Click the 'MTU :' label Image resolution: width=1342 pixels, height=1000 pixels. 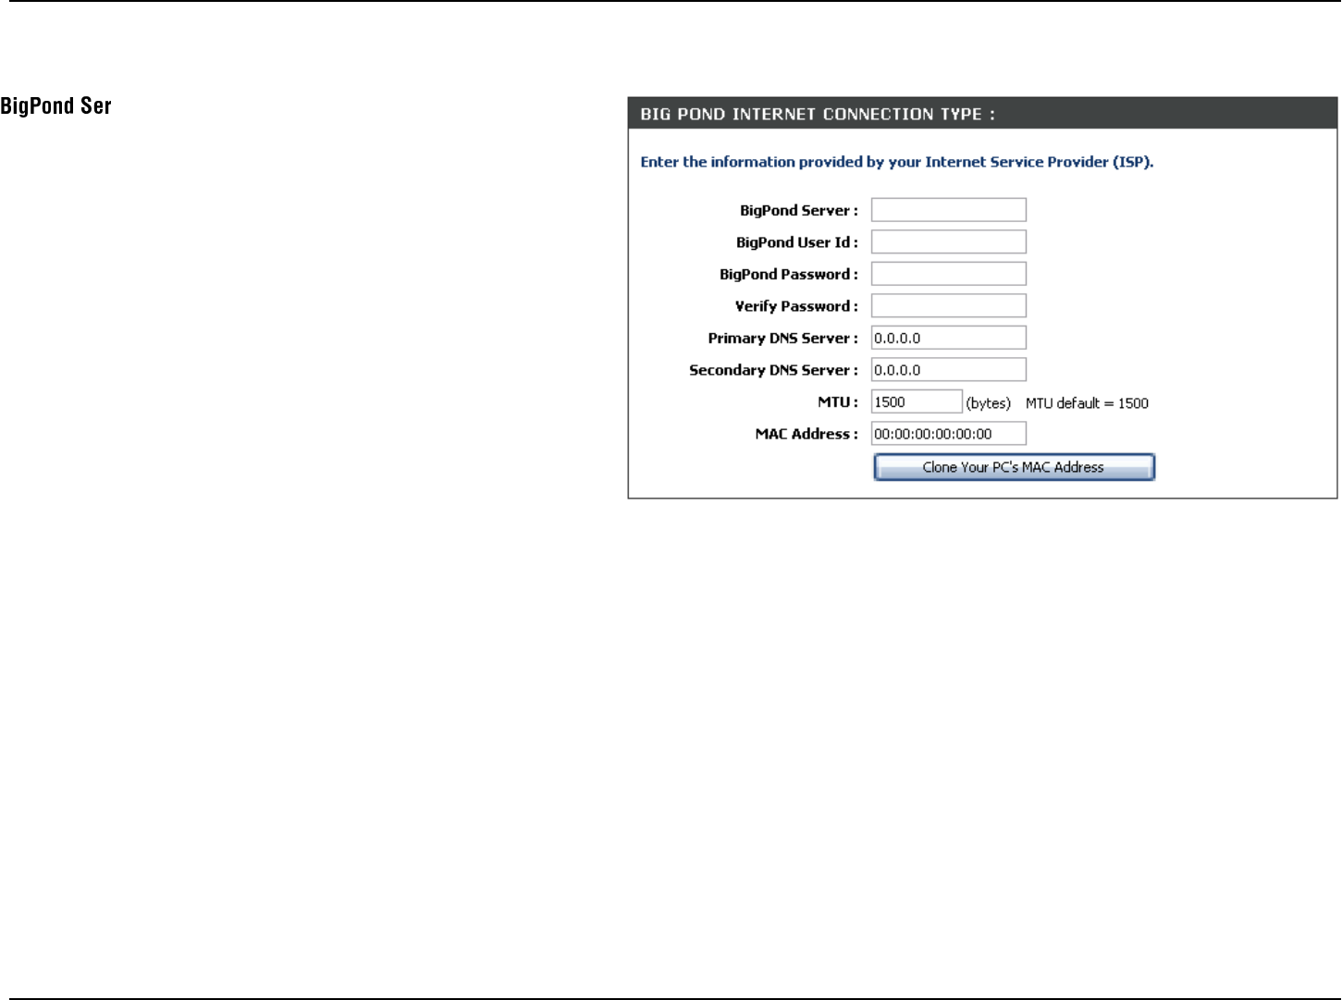(x=838, y=402)
